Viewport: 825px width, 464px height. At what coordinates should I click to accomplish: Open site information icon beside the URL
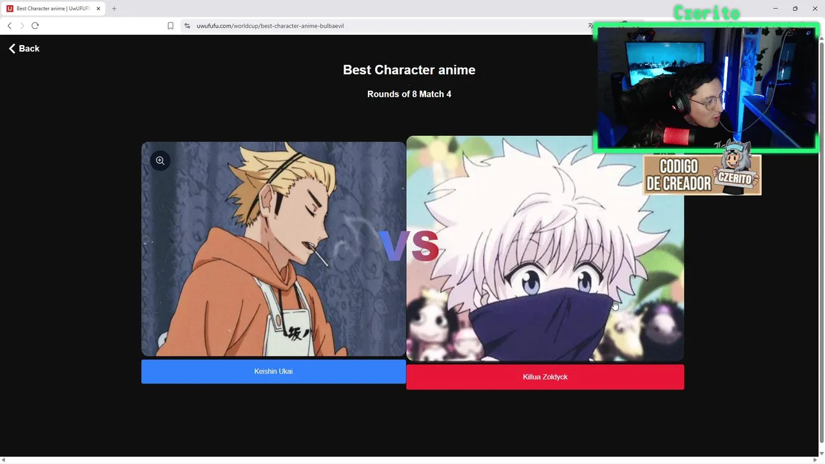click(187, 26)
